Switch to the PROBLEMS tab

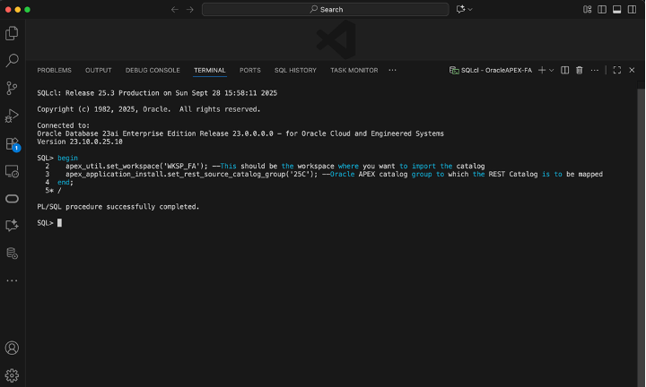click(55, 71)
